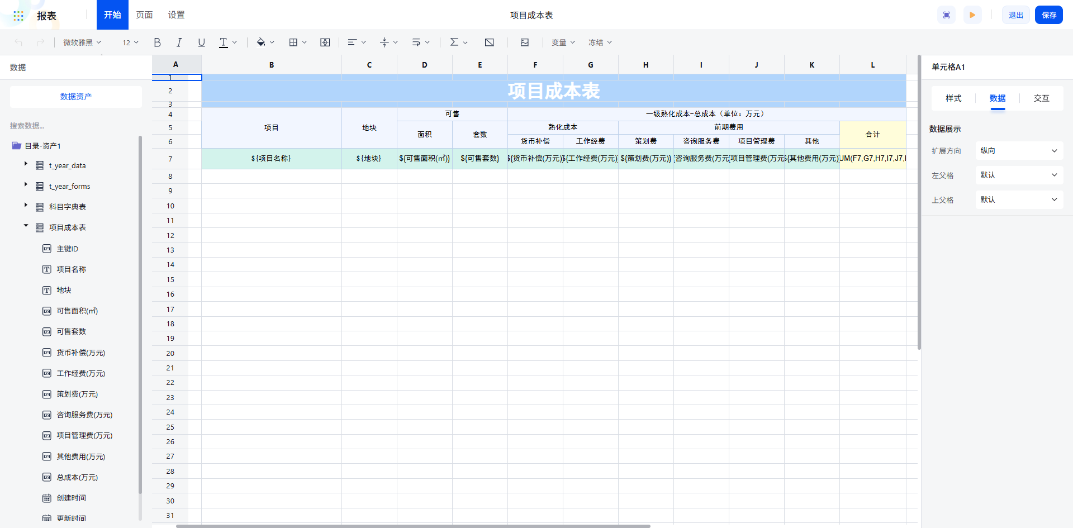
Task: Switch to the 数据 tab in right panel
Action: click(x=996, y=98)
